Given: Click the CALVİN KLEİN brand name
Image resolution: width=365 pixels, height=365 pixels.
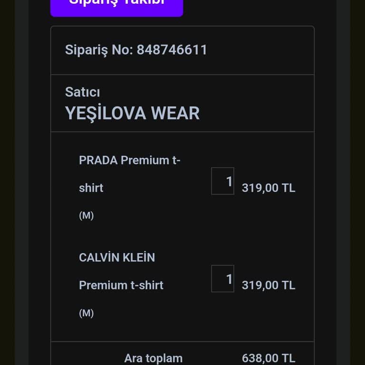Looking at the screenshot, I should pyautogui.click(x=117, y=258).
